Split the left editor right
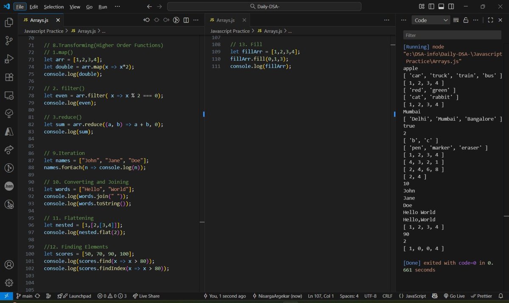Viewport: 509px width, 303px height. click(186, 20)
